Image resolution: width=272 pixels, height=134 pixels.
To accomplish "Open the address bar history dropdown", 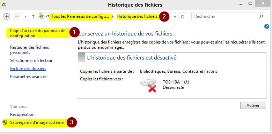I will click(x=175, y=17).
